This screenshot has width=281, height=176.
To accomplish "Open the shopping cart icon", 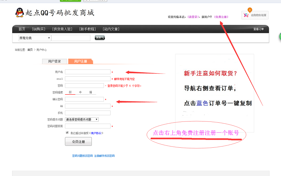I will 246,15.
